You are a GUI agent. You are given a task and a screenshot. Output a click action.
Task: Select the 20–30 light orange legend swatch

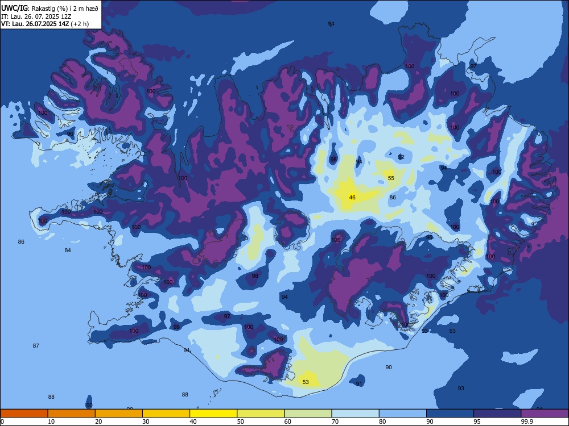(x=119, y=414)
